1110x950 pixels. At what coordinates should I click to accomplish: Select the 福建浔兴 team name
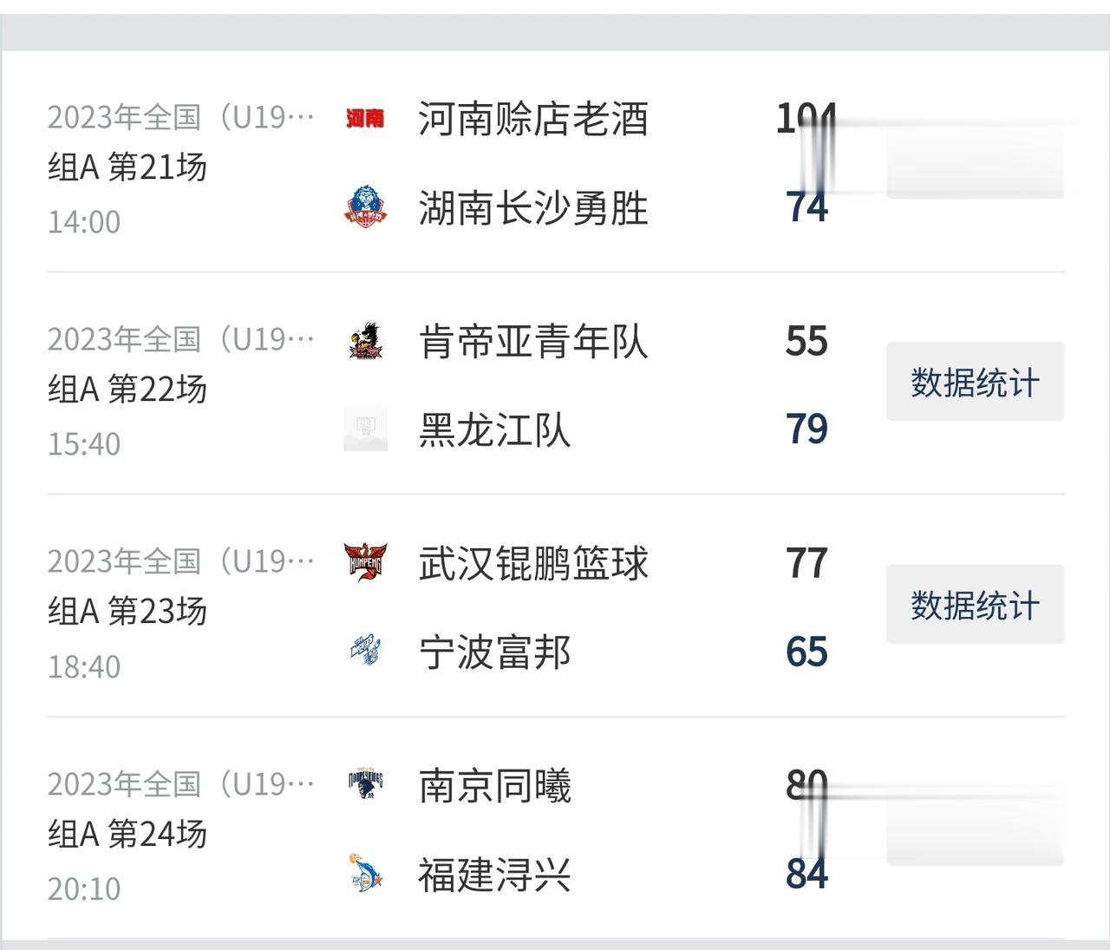click(x=494, y=875)
